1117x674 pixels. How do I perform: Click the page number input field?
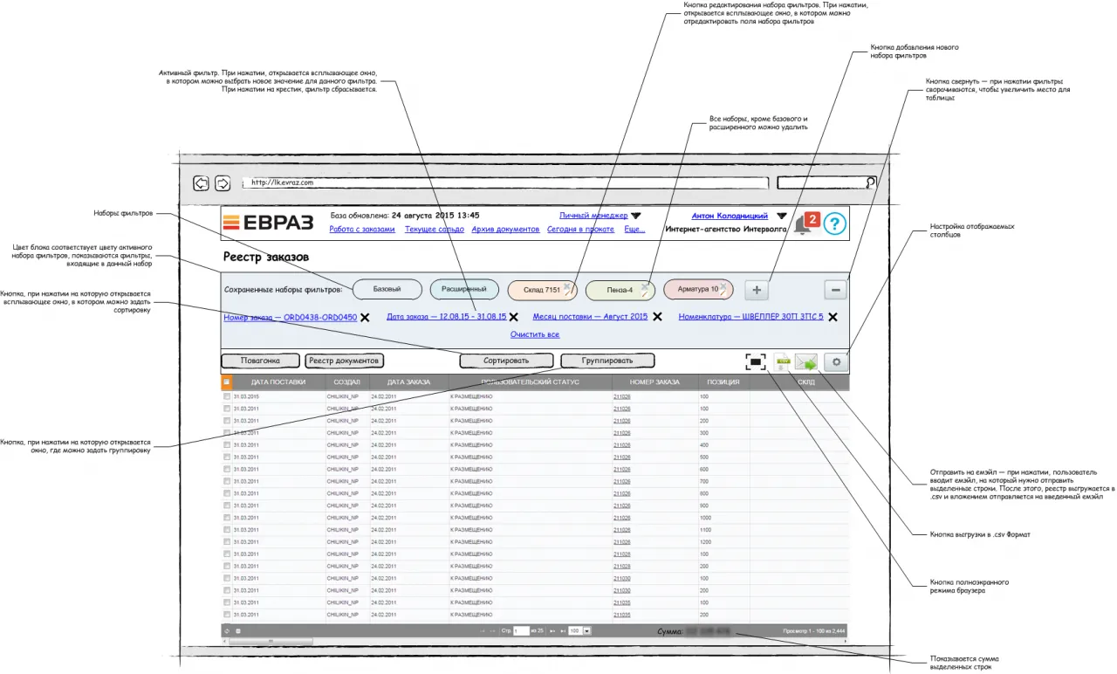pos(521,630)
